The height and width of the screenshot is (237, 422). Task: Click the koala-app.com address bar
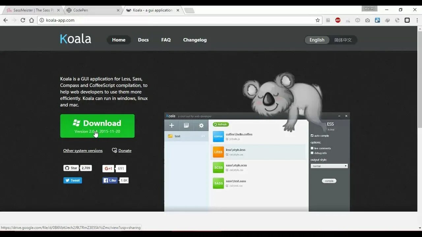(x=180, y=20)
